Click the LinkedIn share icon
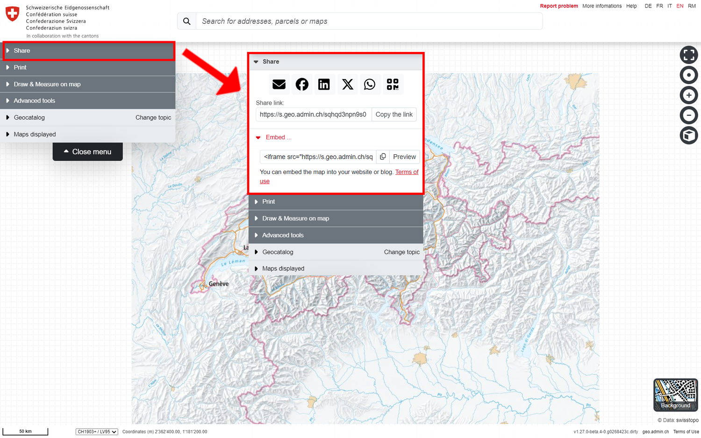Viewport: 701px width, 438px height. point(324,84)
